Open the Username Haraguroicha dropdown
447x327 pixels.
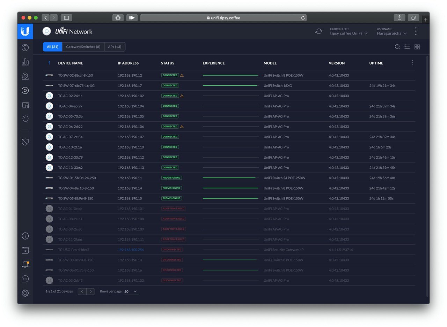click(x=391, y=31)
